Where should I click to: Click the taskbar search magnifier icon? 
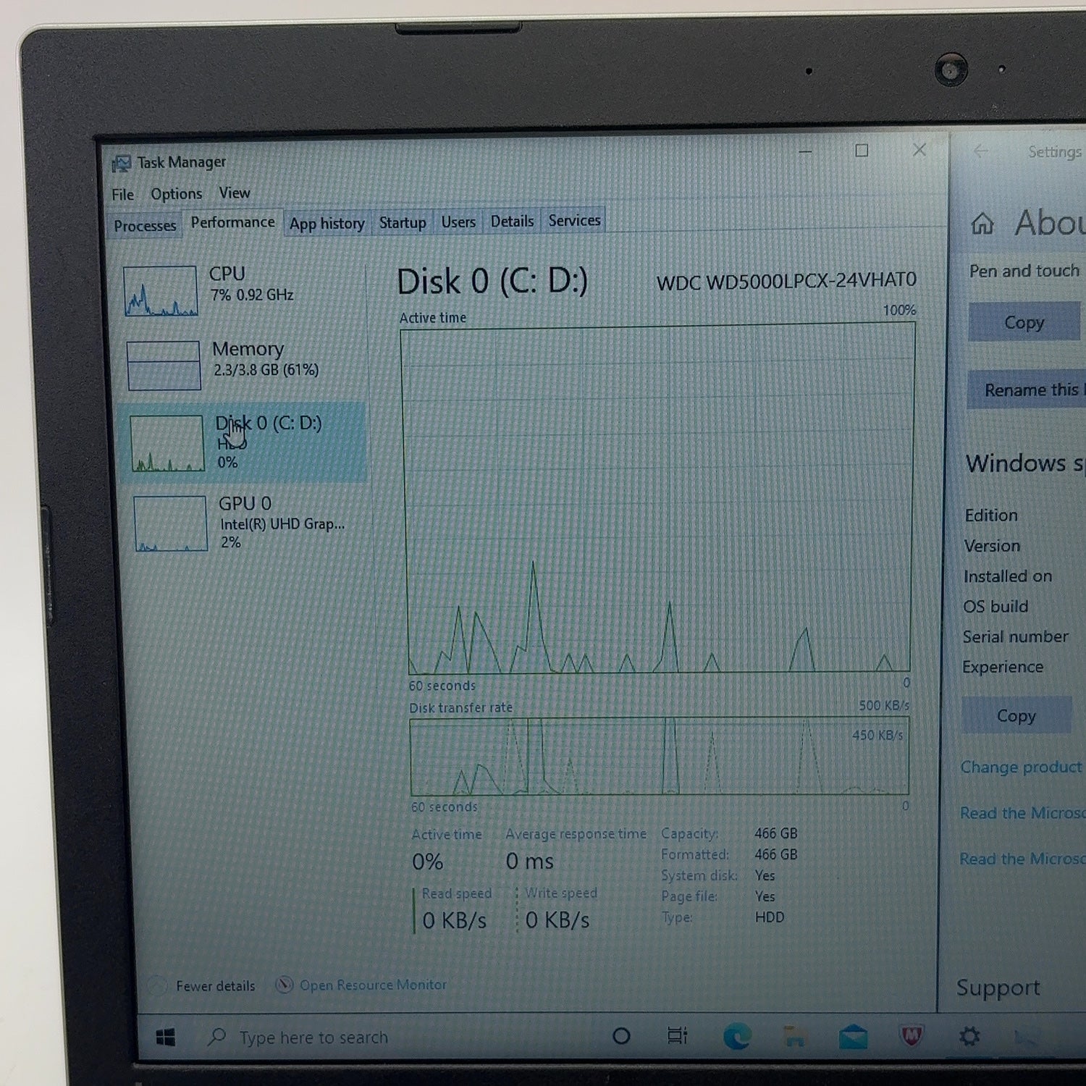[x=216, y=1037]
